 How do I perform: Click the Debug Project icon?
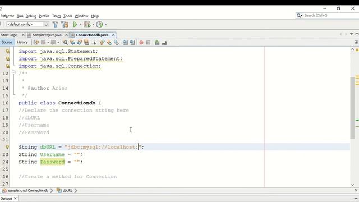coord(87,24)
